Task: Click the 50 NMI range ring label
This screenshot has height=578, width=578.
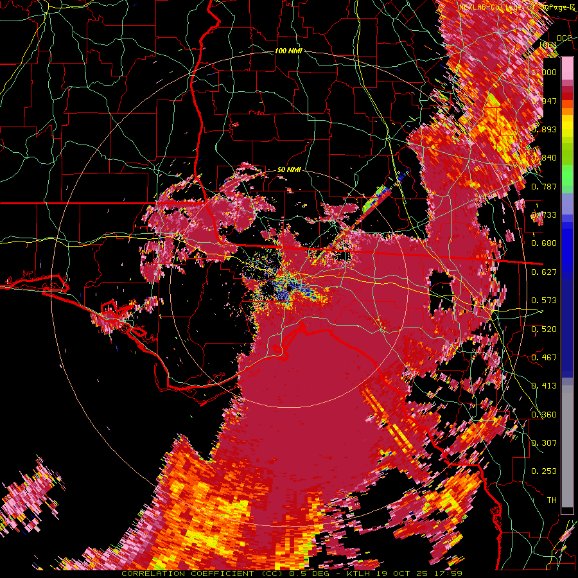Action: (x=289, y=170)
